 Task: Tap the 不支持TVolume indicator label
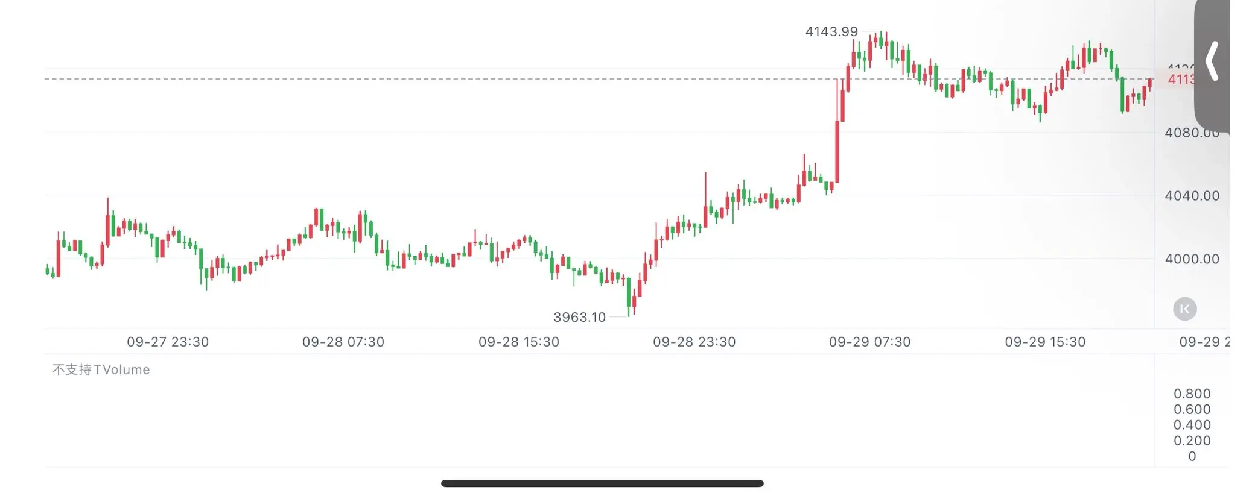101,369
